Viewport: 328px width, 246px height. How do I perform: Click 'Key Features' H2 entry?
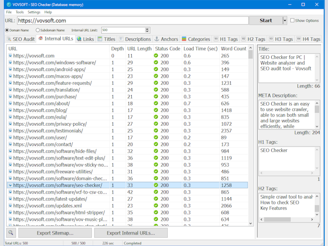[273, 208]
